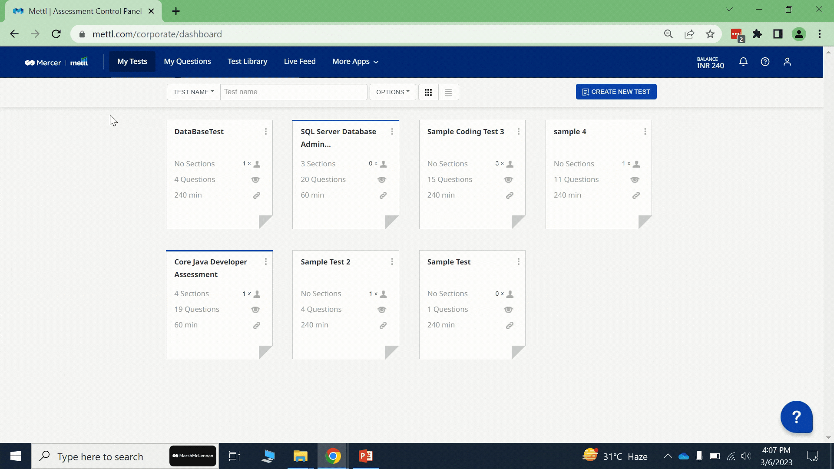Open candidates icon on sample 4 card
This screenshot has width=834, height=469.
coord(636,164)
